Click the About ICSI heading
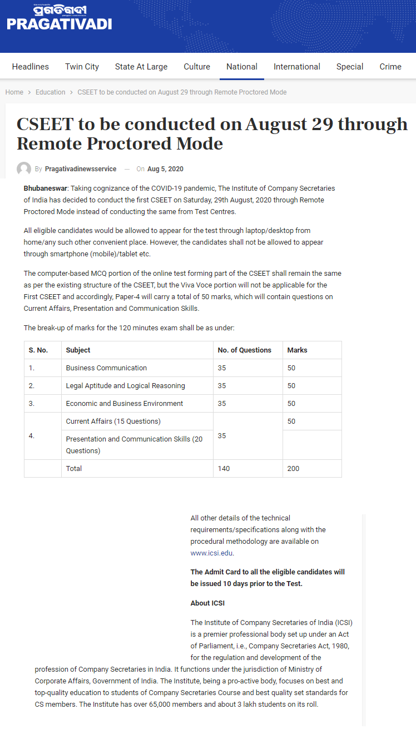 [207, 603]
